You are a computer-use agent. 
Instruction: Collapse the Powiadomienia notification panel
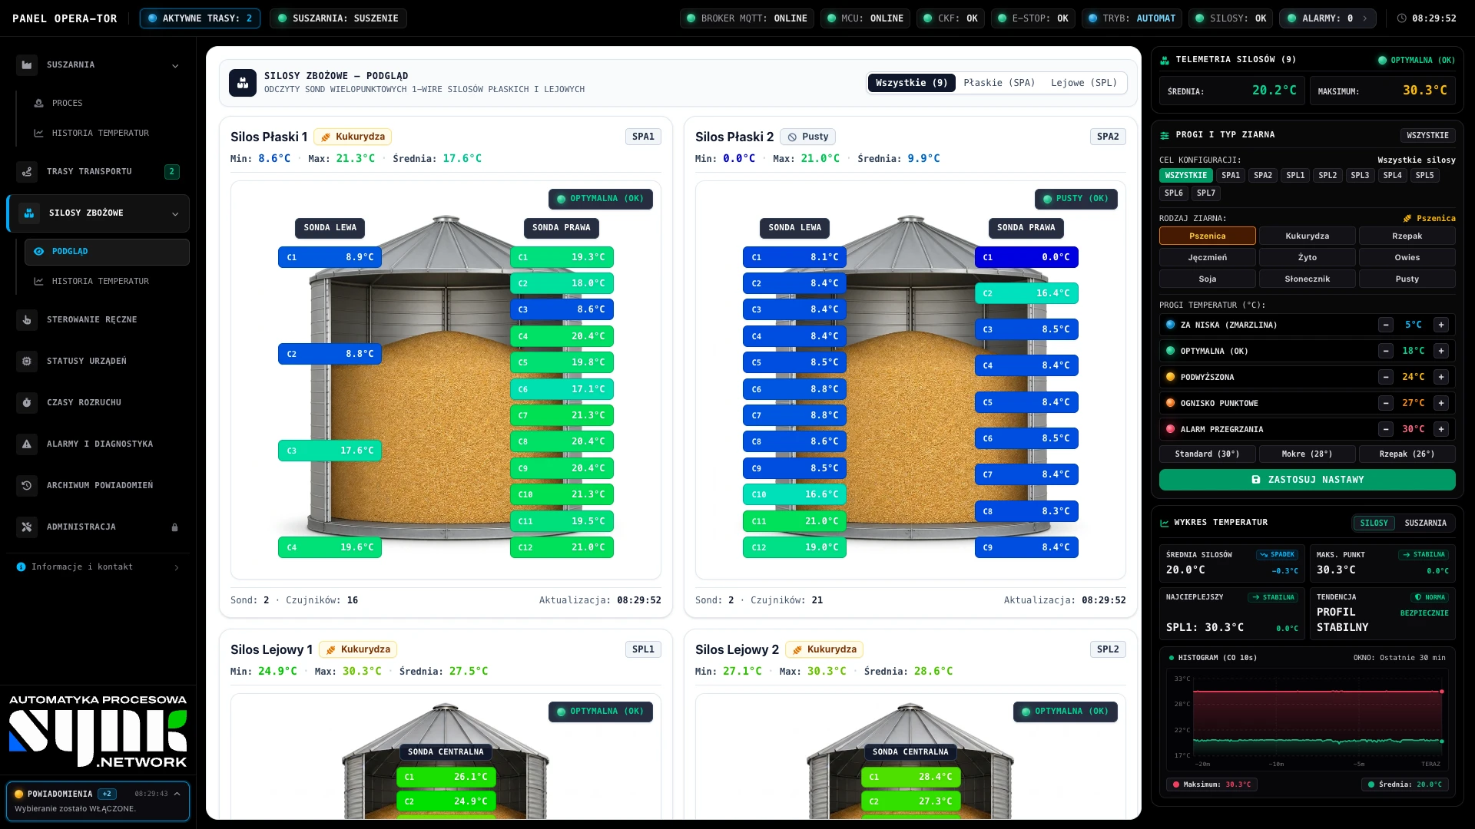[x=177, y=794]
